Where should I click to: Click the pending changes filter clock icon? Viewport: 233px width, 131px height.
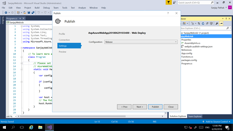tap(193, 24)
